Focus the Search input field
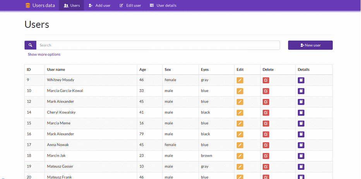361x179 pixels. coord(158,45)
